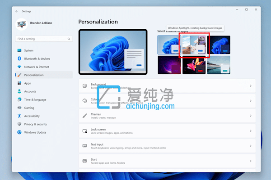
Task: Open the Text input settings row
Action: coord(167,146)
